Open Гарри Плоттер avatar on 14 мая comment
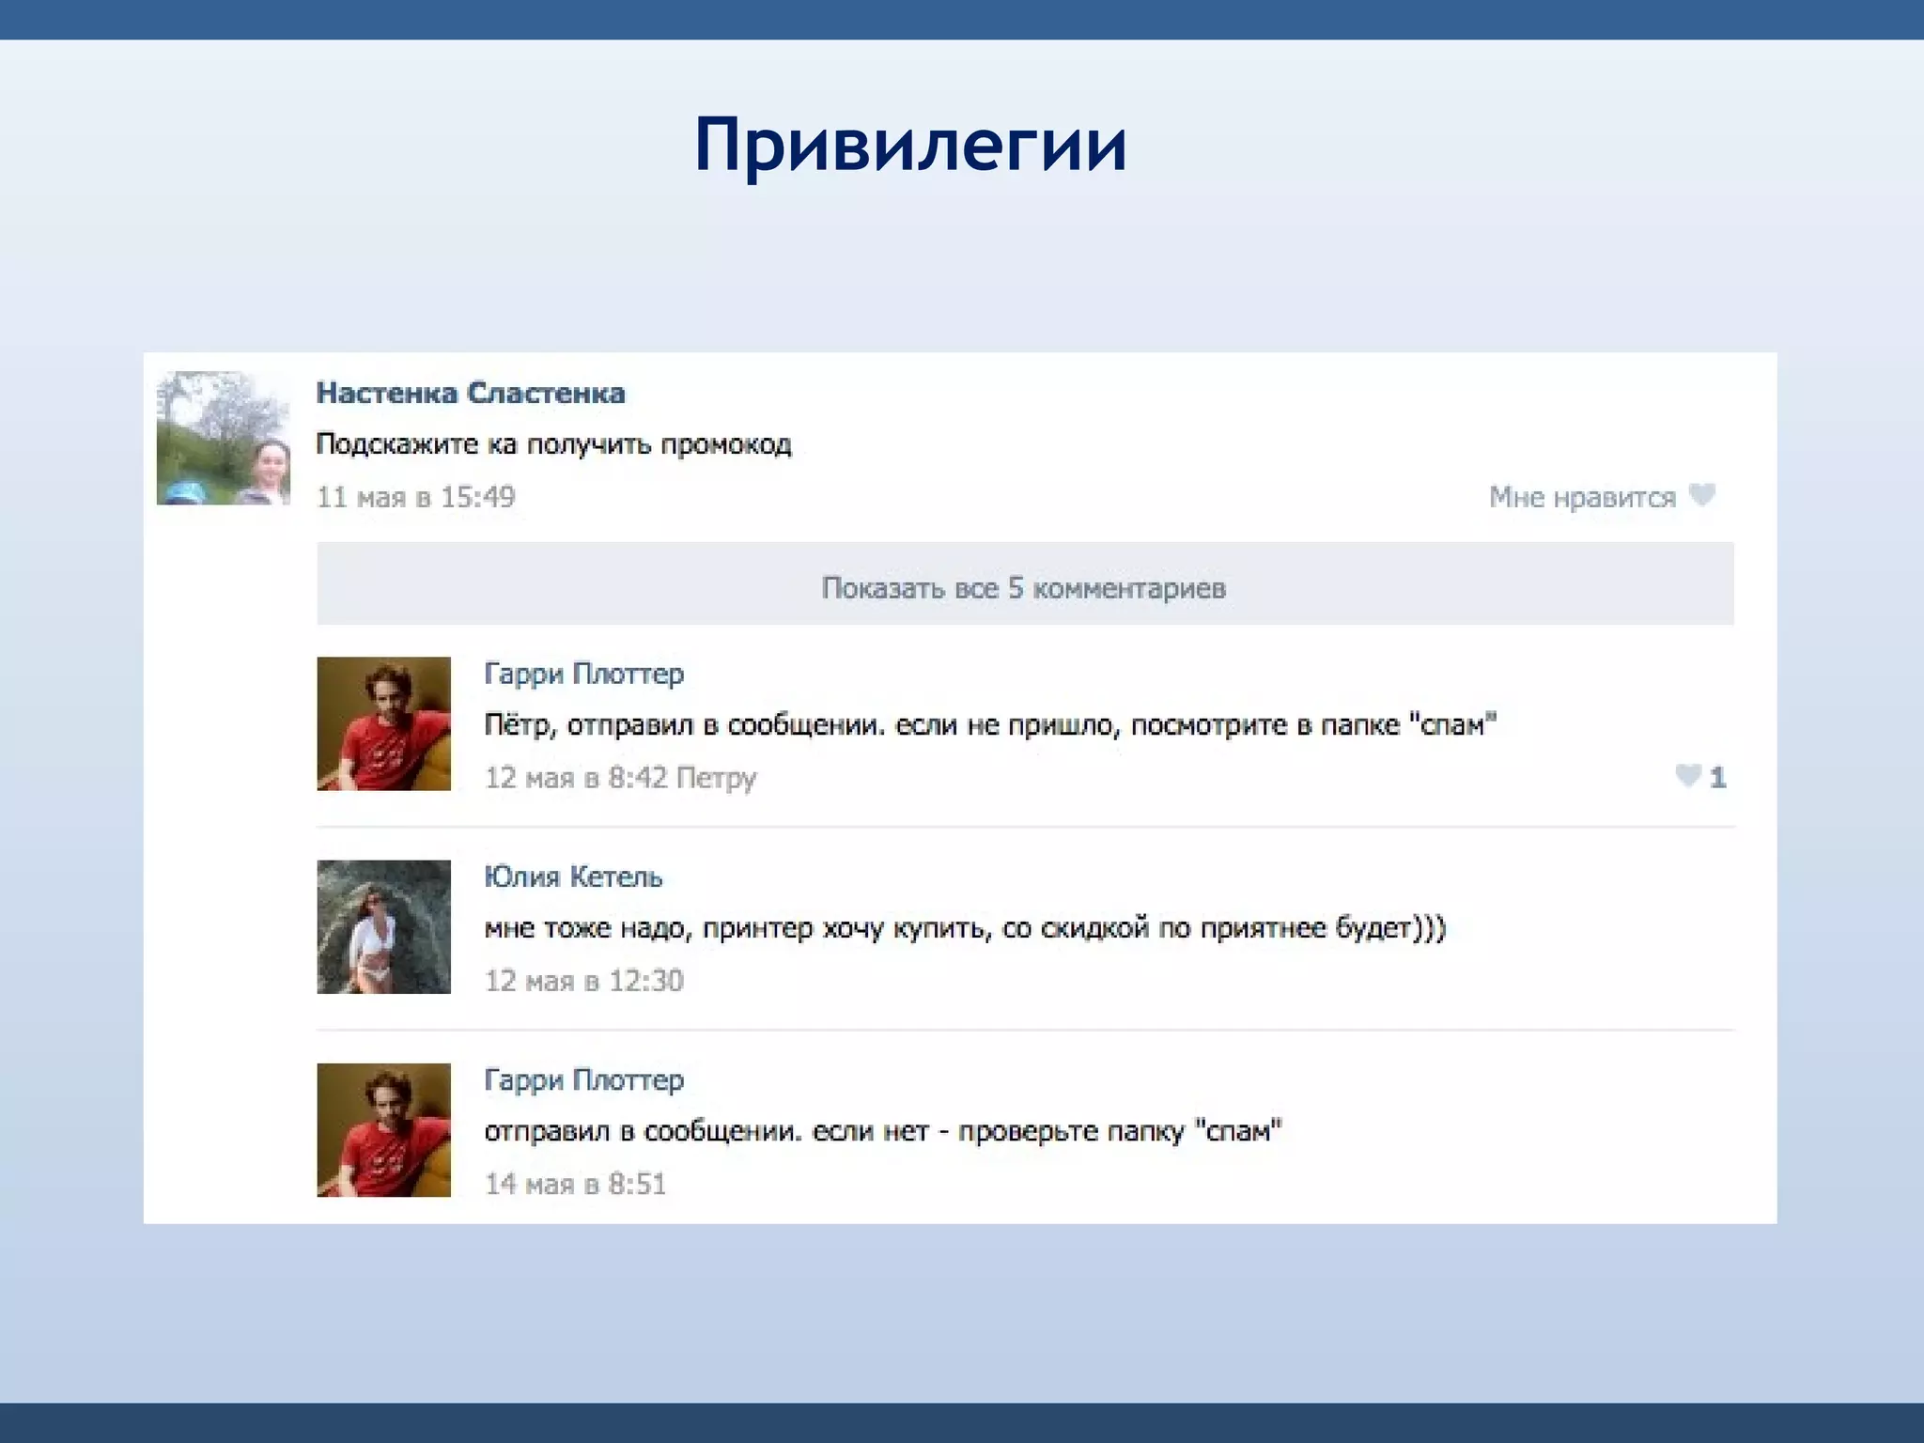Screen dimensions: 1924x1443 (x=383, y=1129)
